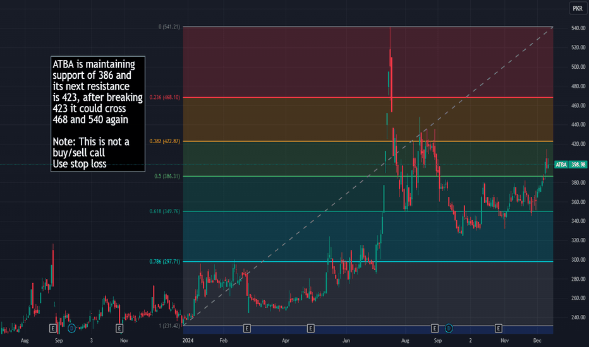The width and height of the screenshot is (589, 347).
Task: Click the dividend D marker after Sep 2024
Action: (x=449, y=329)
